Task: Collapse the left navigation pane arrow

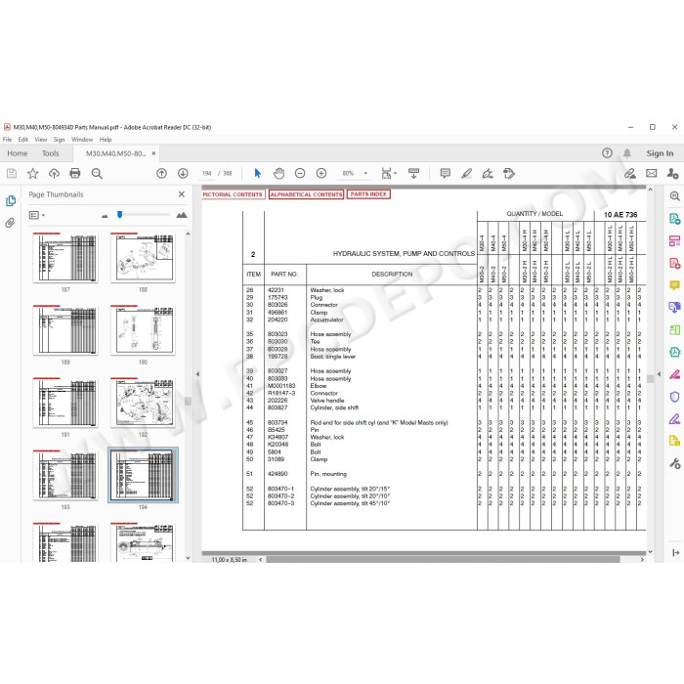Action: (x=197, y=374)
